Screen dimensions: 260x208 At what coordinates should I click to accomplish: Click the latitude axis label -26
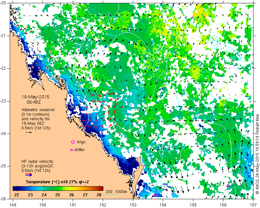coord(4,199)
